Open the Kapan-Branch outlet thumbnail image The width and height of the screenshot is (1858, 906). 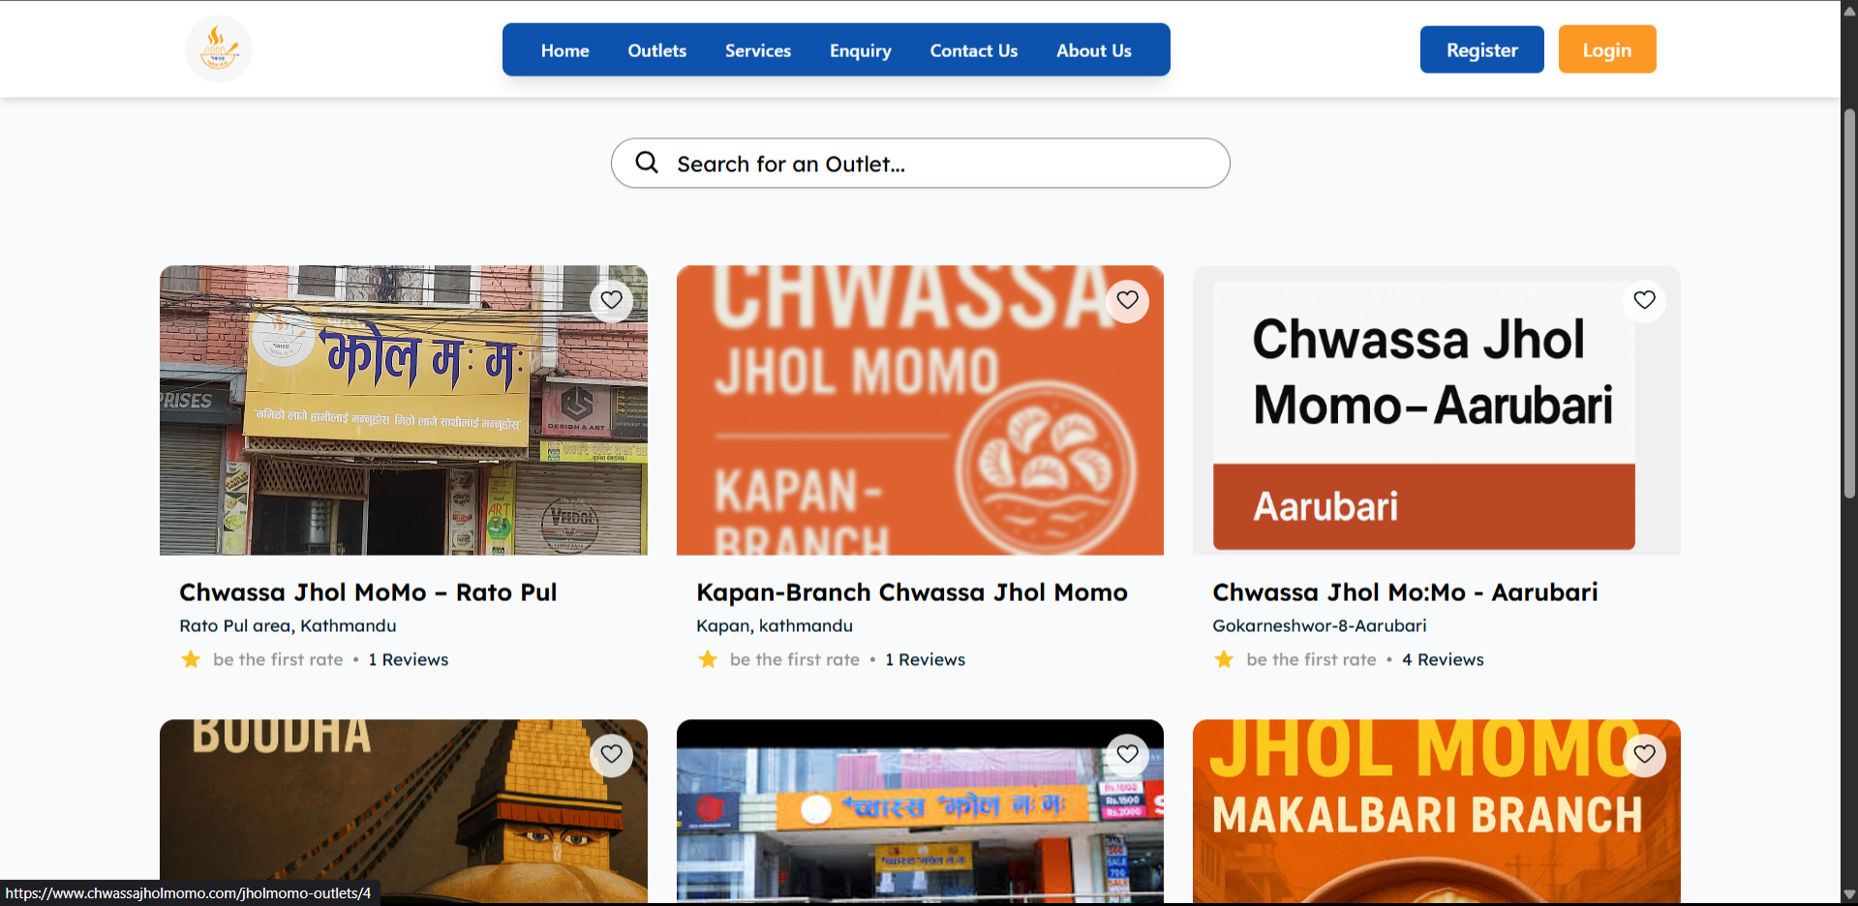click(920, 410)
